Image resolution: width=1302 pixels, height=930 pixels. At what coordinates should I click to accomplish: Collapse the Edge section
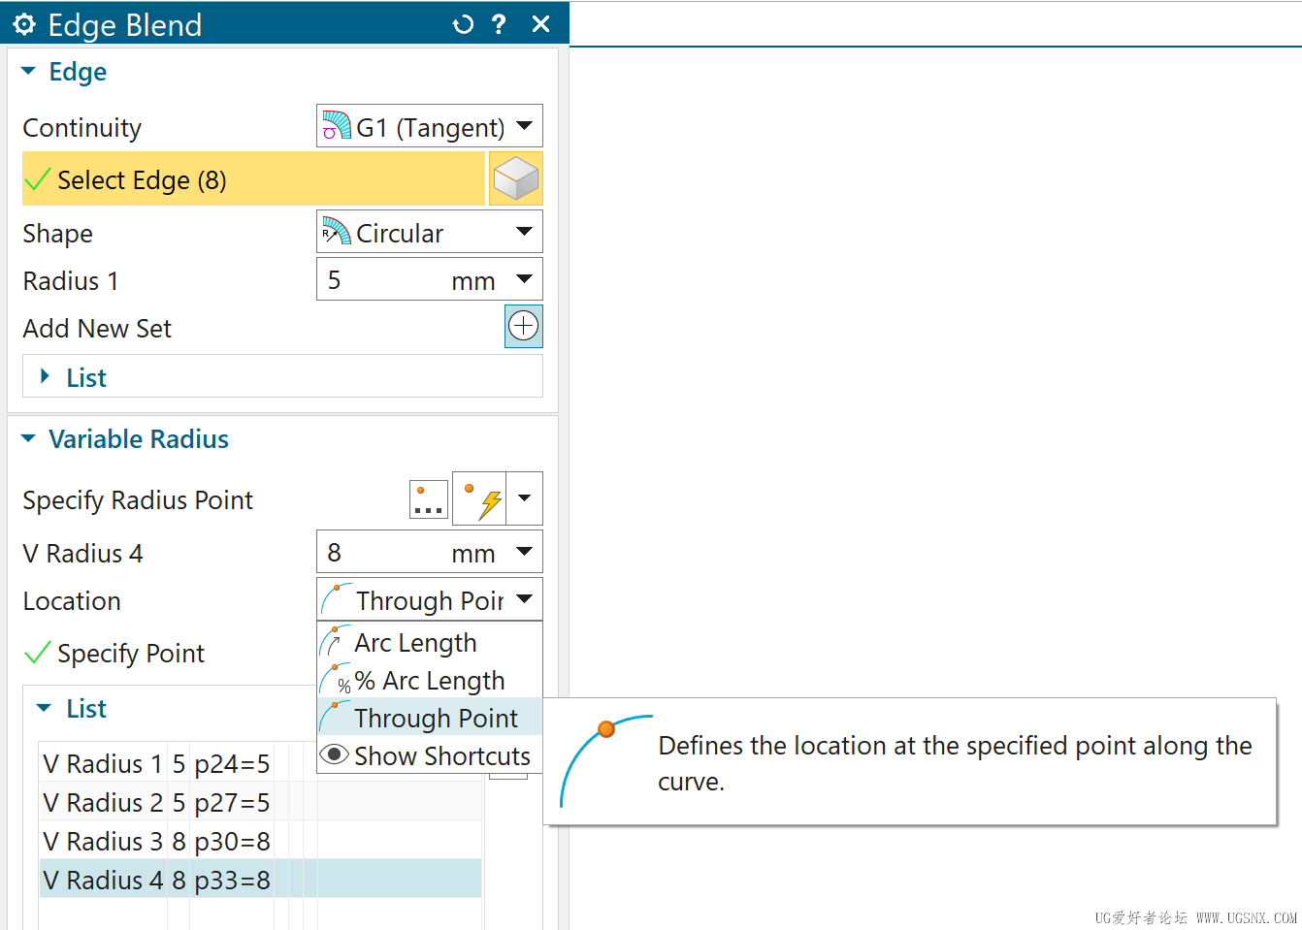[28, 72]
